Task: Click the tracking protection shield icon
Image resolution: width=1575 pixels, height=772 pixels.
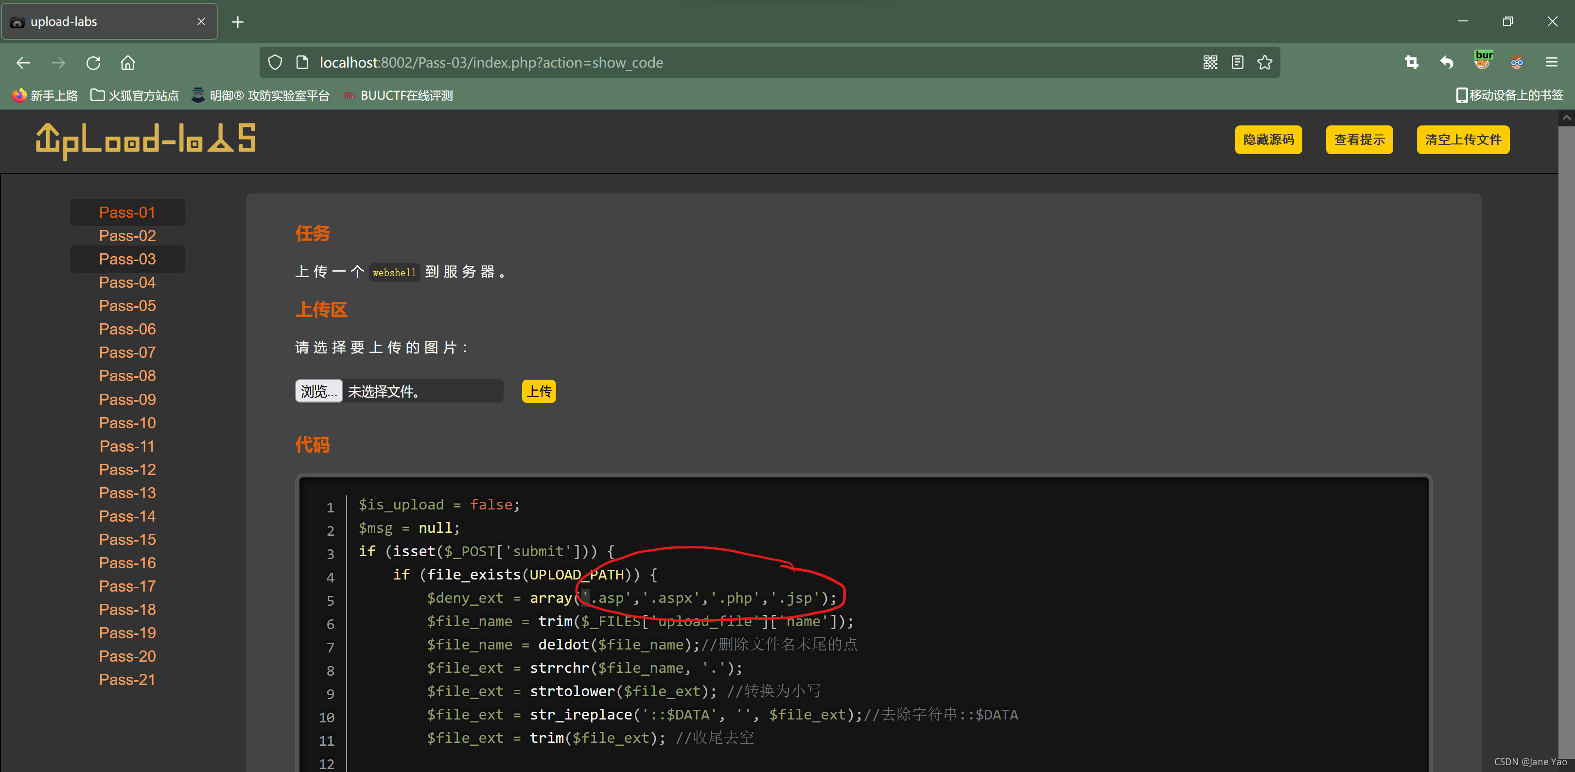Action: (x=275, y=62)
